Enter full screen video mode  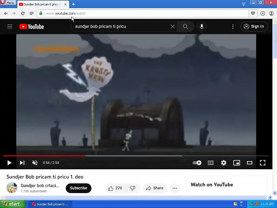tap(263, 163)
